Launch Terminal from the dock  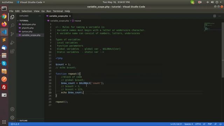pyautogui.click(x=4, y=8)
